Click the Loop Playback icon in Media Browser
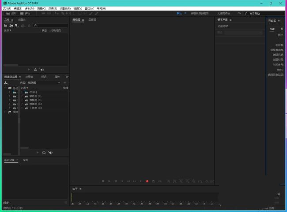This screenshot has width=287, height=212. coord(44,152)
